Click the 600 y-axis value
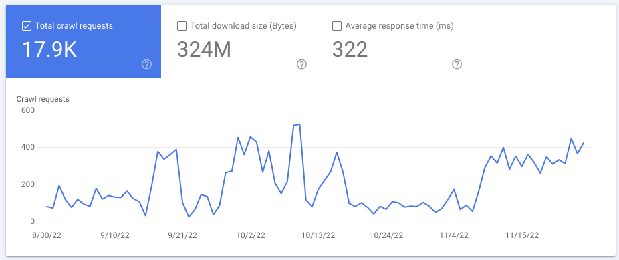Image resolution: width=619 pixels, height=260 pixels. click(x=29, y=110)
